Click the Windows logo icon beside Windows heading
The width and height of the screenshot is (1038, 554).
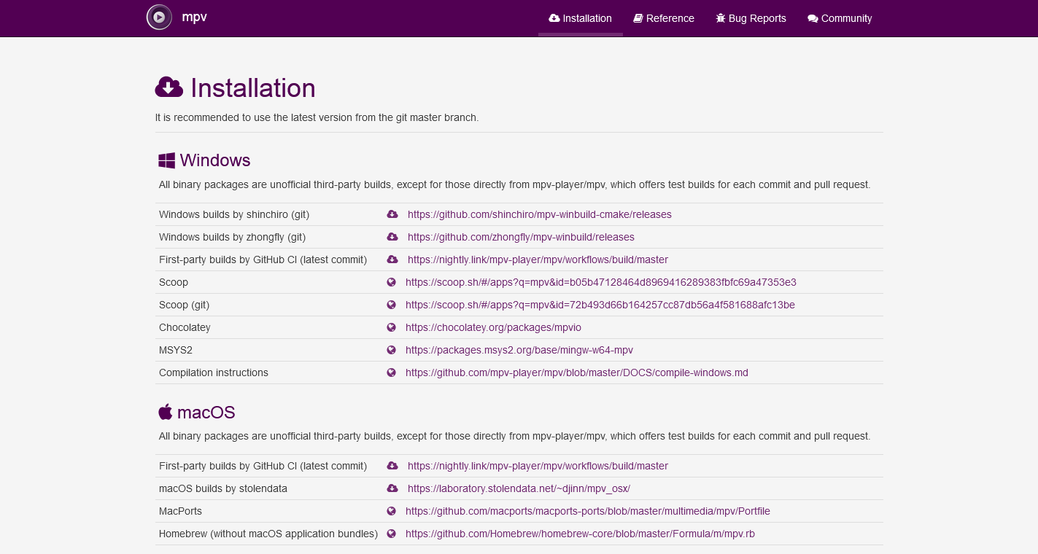tap(166, 160)
